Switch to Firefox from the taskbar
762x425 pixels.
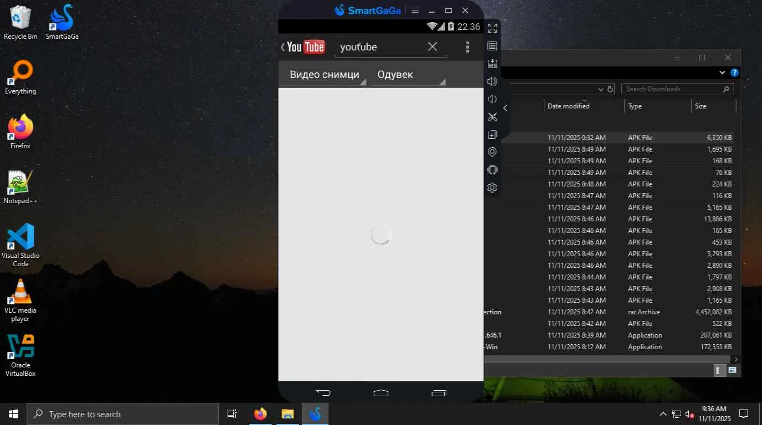click(x=260, y=414)
